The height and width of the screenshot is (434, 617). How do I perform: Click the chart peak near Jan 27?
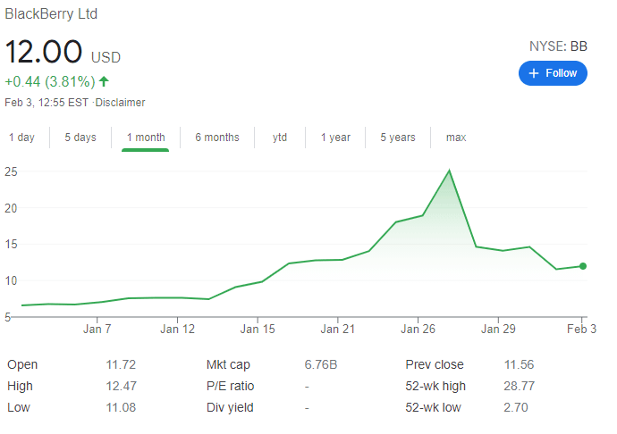[x=449, y=171]
